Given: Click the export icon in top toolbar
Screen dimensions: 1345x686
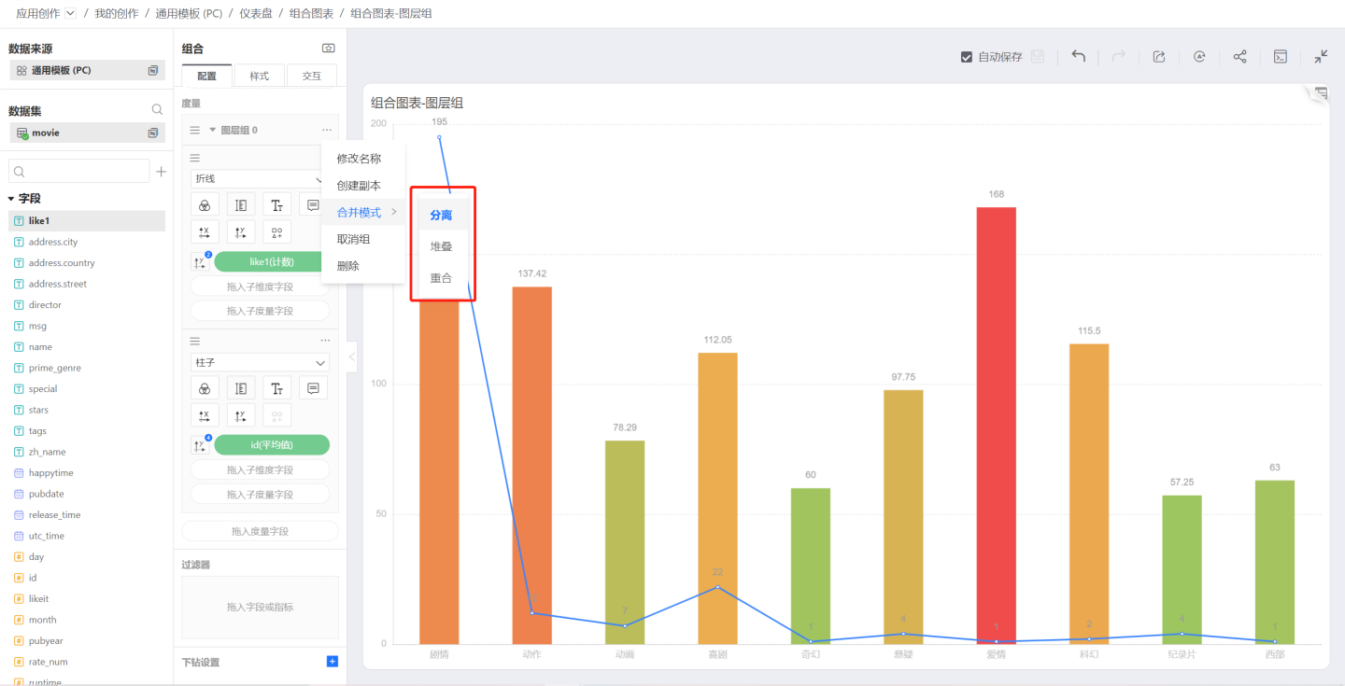Looking at the screenshot, I should click(1159, 57).
